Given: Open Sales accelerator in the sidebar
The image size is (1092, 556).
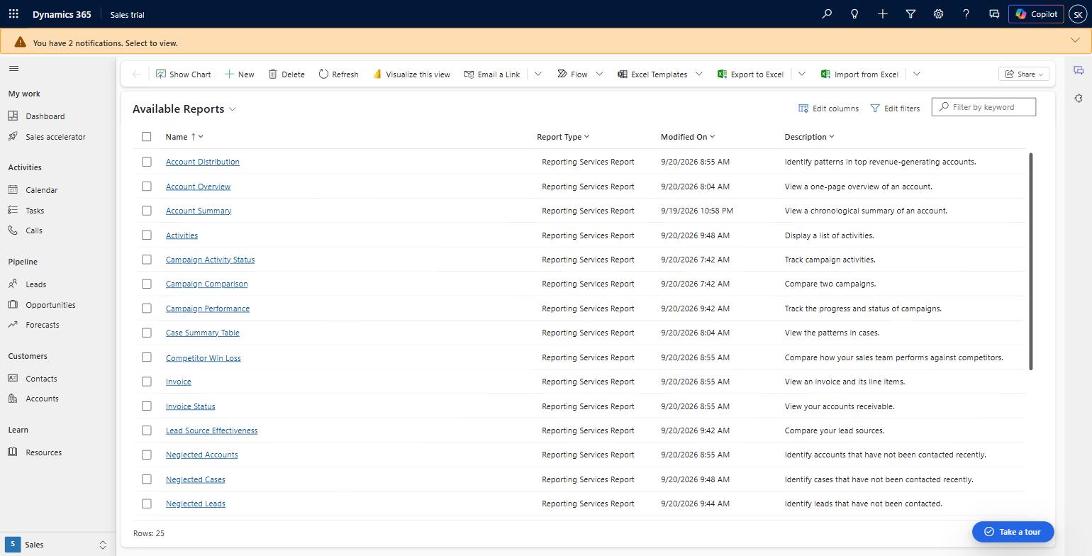Looking at the screenshot, I should [55, 137].
